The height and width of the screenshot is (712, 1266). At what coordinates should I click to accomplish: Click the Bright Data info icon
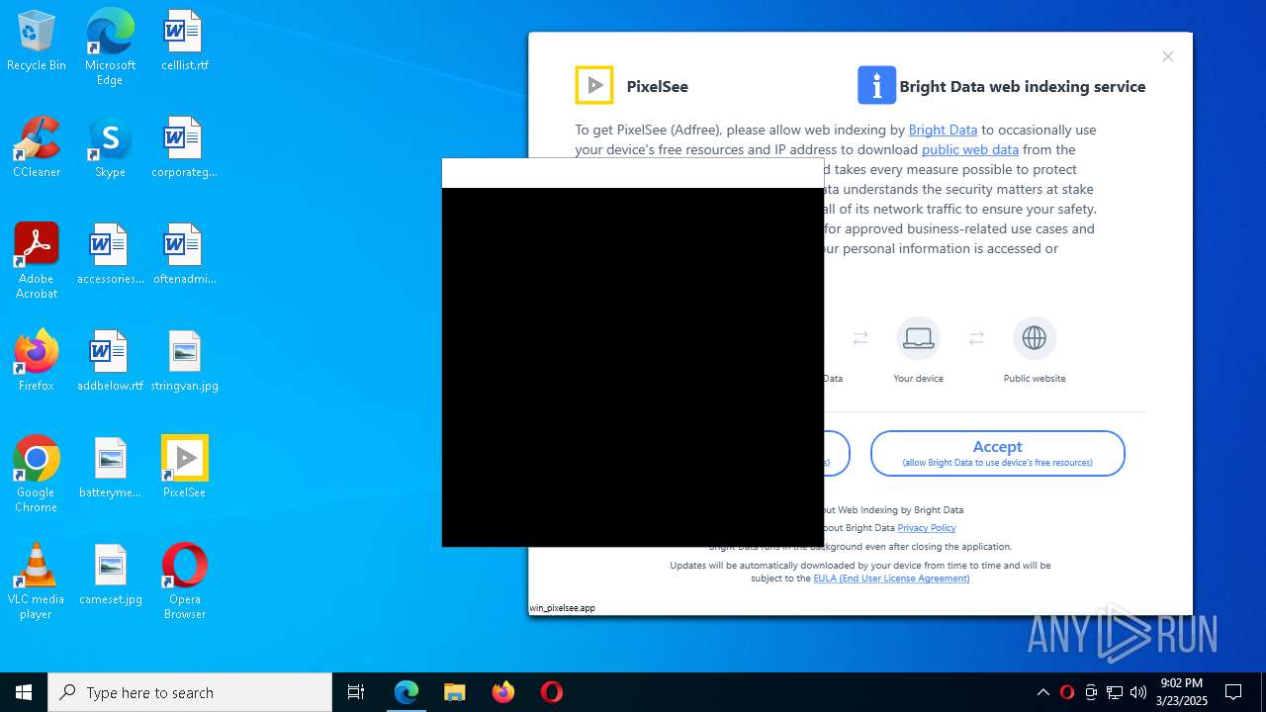(876, 85)
